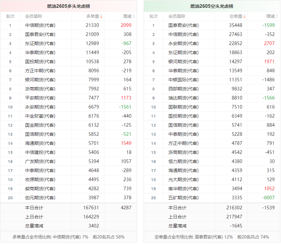Click the short volume value 18863
The height and width of the screenshot is (244, 281).
click(236, 52)
